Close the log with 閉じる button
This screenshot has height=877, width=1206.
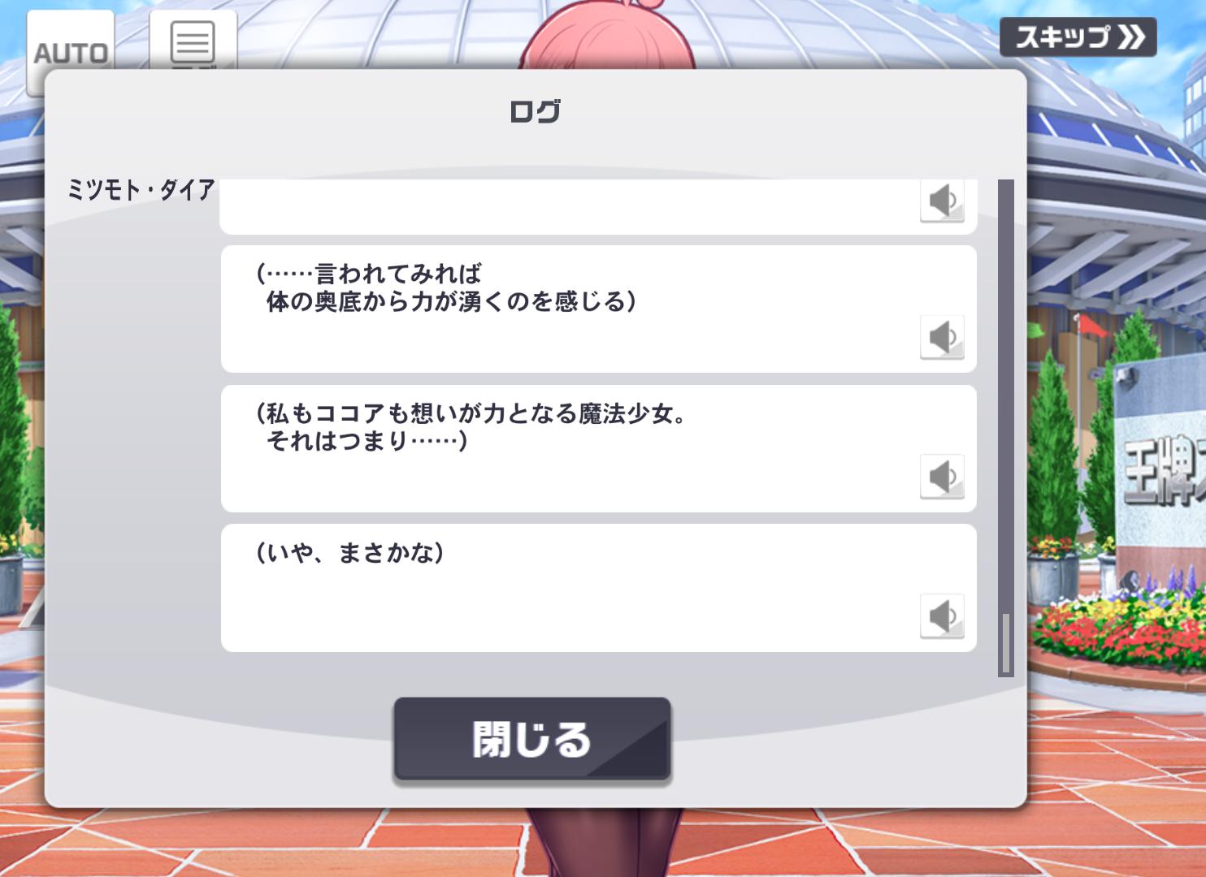[532, 739]
